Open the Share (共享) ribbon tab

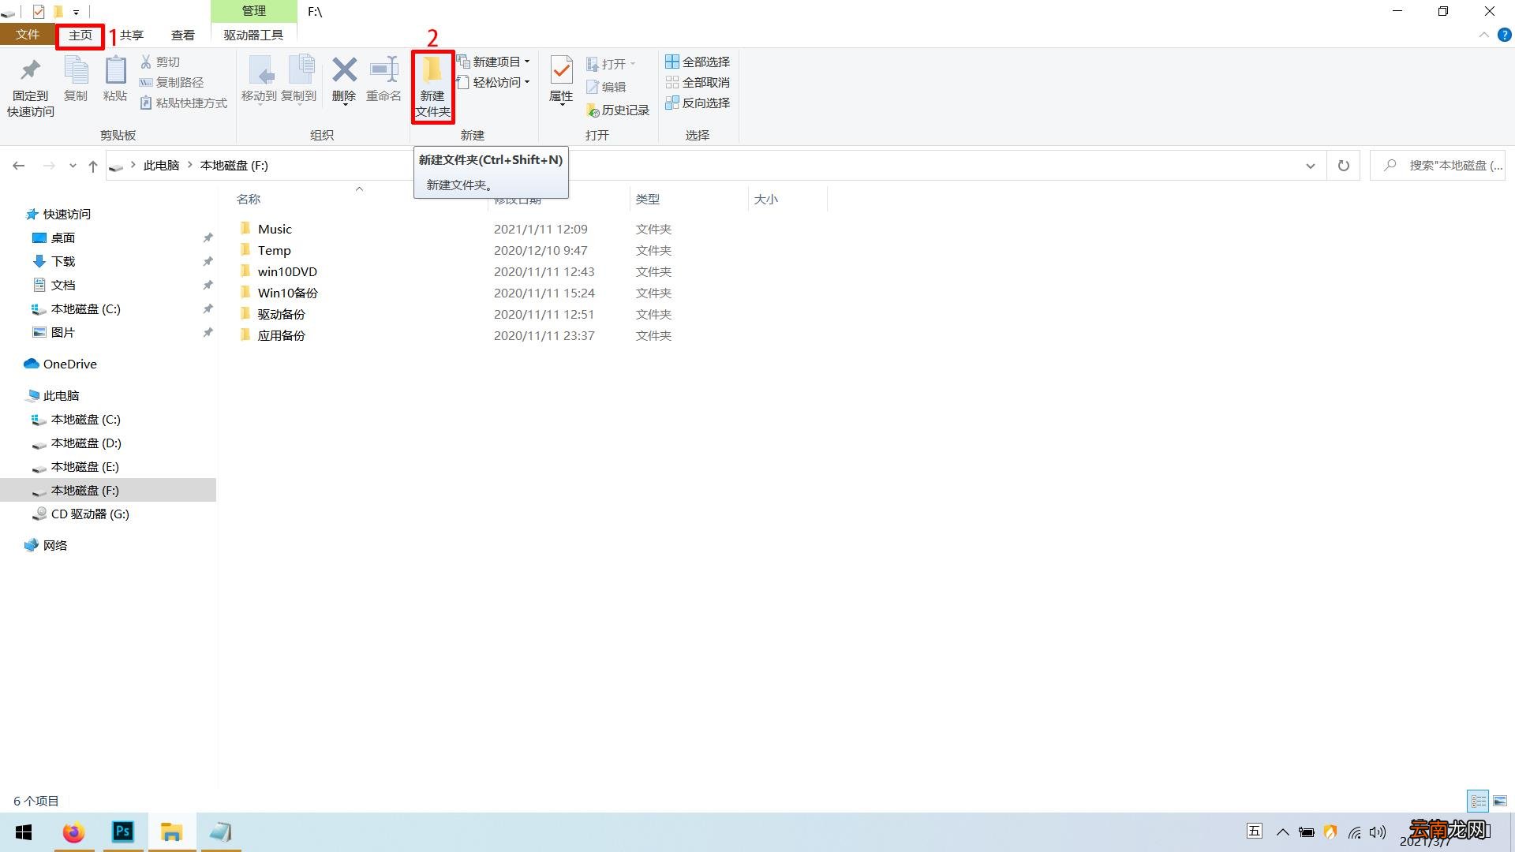[x=131, y=35]
